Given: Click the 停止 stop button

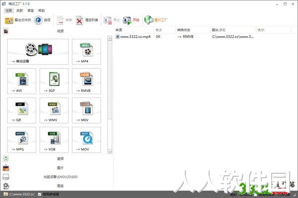Looking at the screenshot, I should [111, 20].
